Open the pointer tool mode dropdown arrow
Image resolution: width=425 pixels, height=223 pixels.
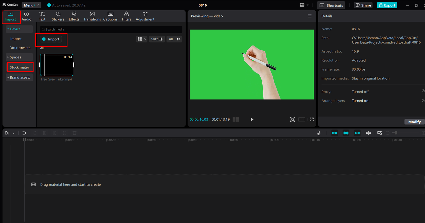tap(13, 133)
